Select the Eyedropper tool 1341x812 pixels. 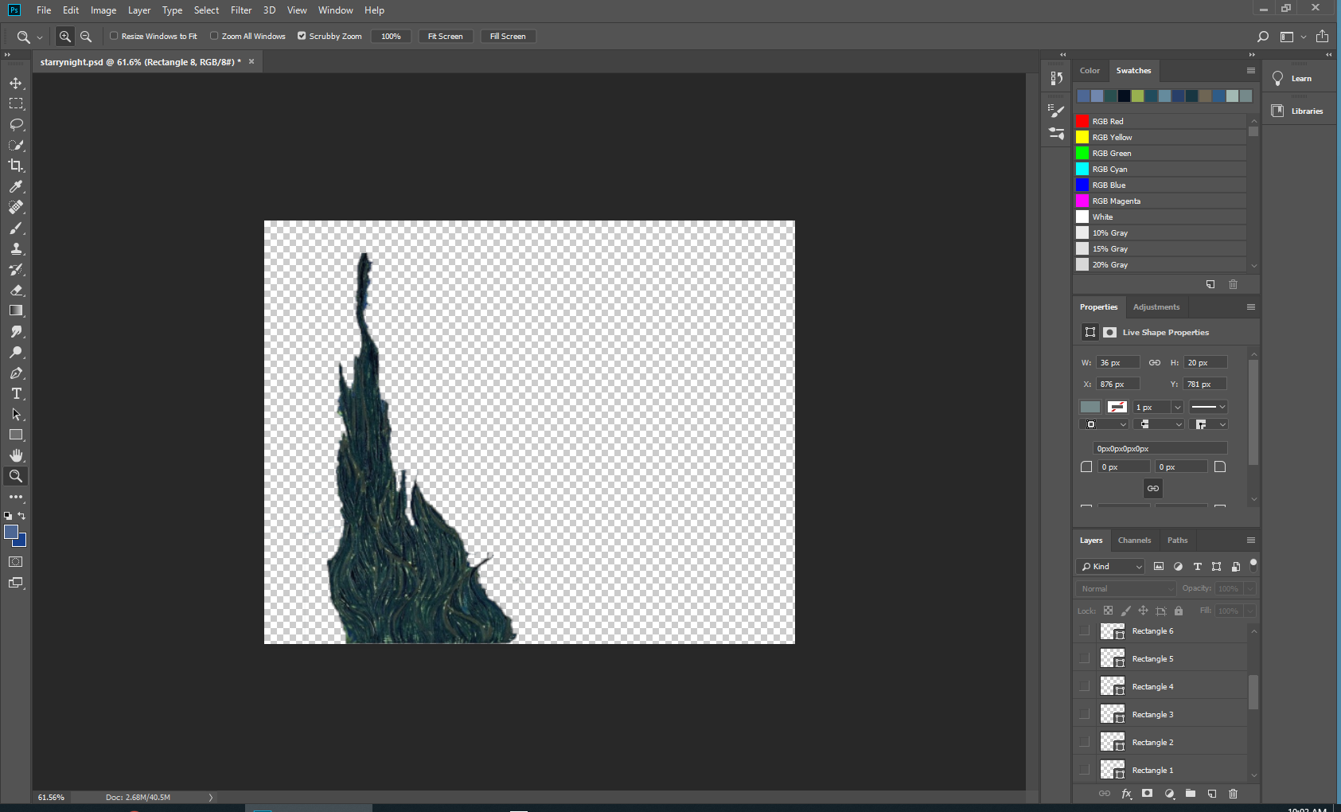[x=16, y=186]
